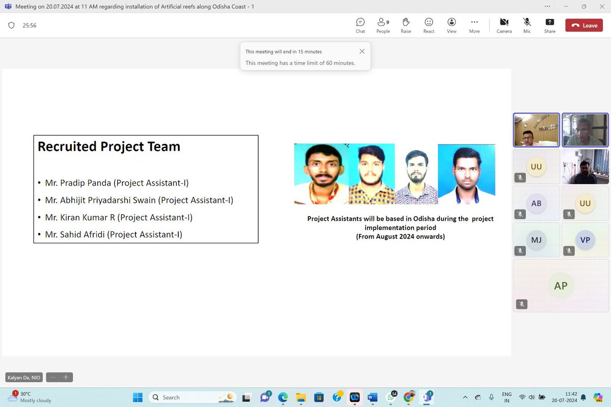Show the People participants list

383,25
